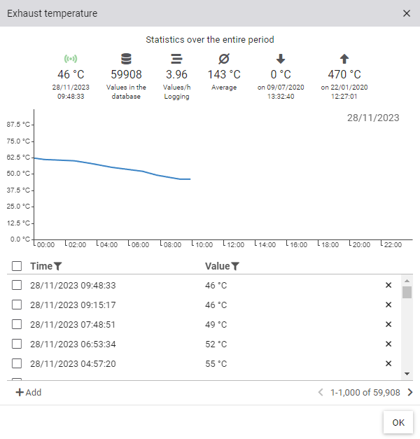The height and width of the screenshot is (439, 420).
Task: Tick the select-all checkbox in the header
Action: [17, 266]
